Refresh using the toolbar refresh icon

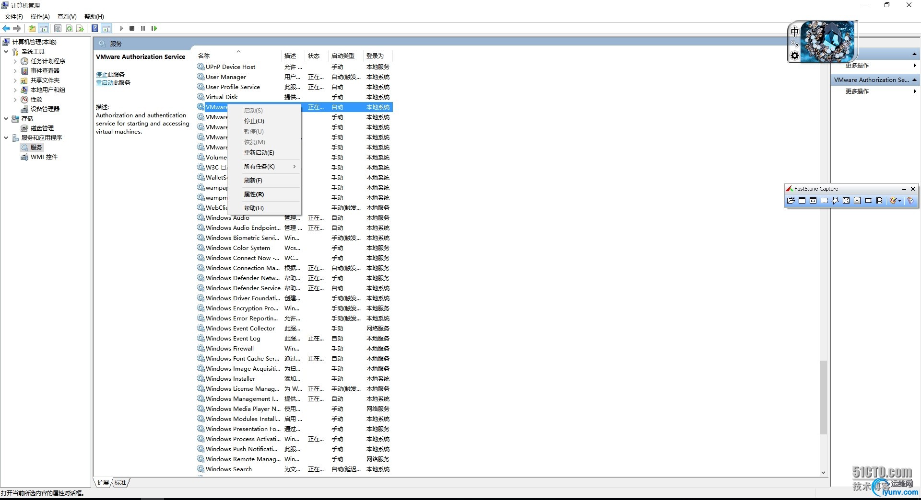click(69, 28)
